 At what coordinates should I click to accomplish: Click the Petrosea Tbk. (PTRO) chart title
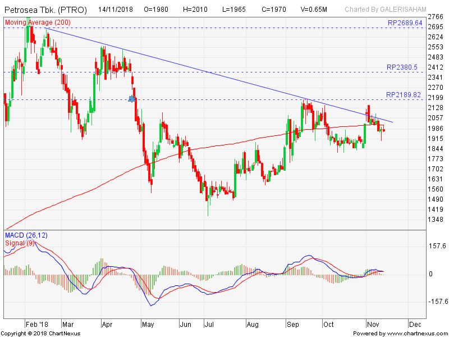(x=45, y=9)
